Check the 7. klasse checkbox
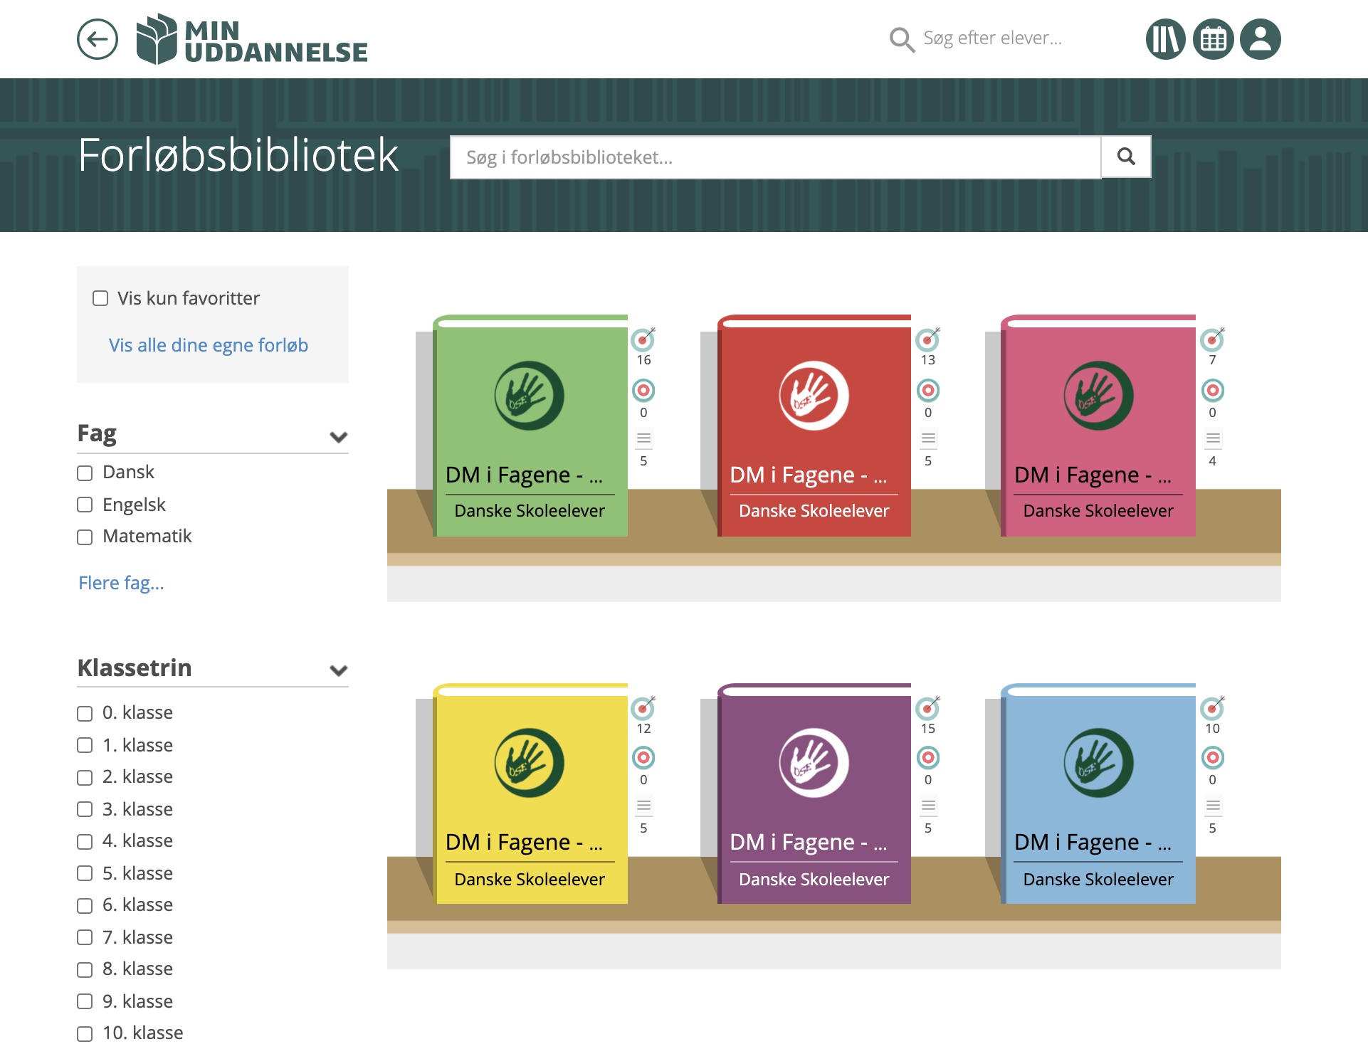Viewport: 1368px width, 1049px height. tap(85, 937)
